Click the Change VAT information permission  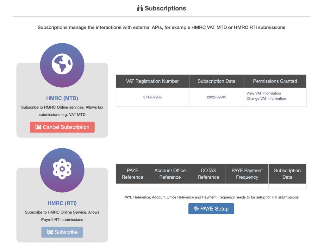tap(266, 99)
